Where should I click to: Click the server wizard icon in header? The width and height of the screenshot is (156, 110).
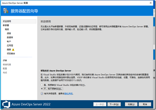(x=6, y=11)
